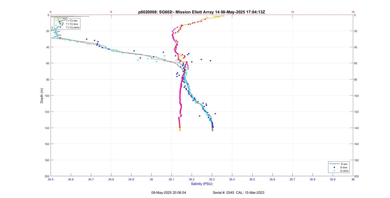Viewport: 390px width, 198px height.
Task: Click the salinity tick label 35.3
Action: (212, 179)
